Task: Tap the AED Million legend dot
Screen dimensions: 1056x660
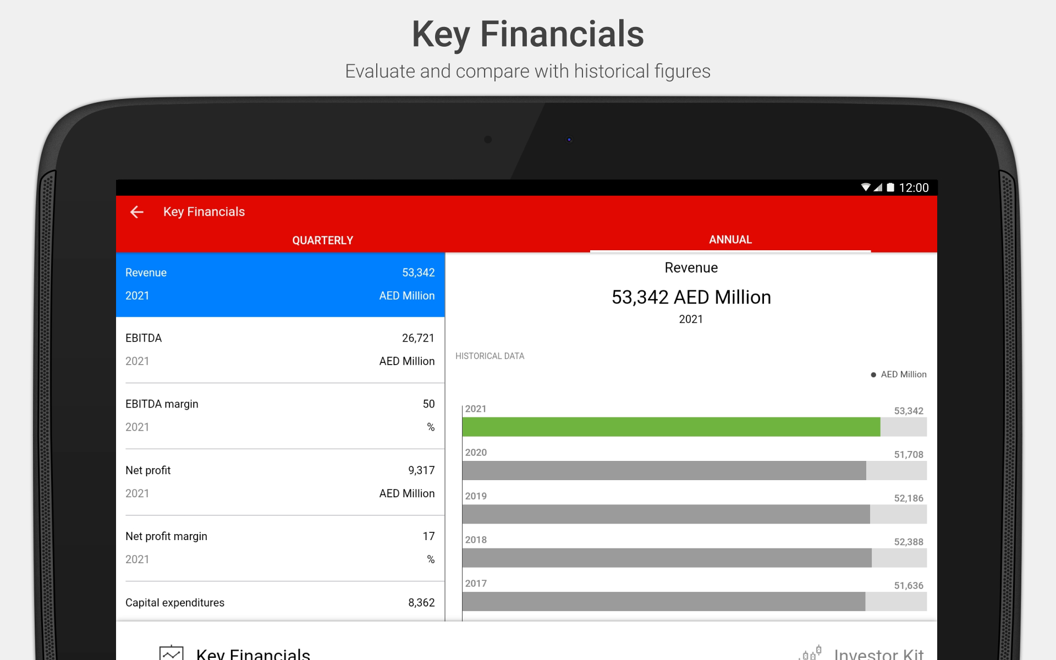Action: click(873, 375)
